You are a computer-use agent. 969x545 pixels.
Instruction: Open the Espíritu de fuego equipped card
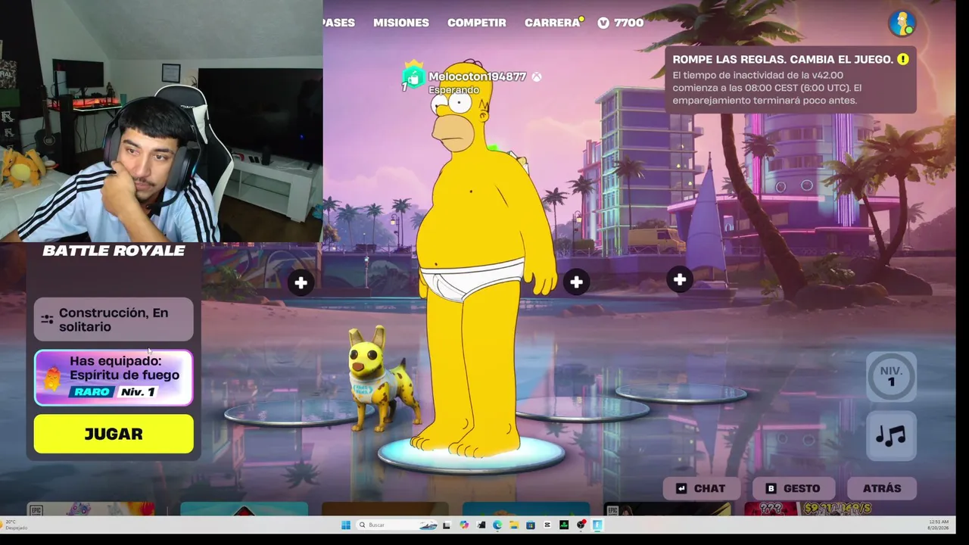[x=114, y=378]
